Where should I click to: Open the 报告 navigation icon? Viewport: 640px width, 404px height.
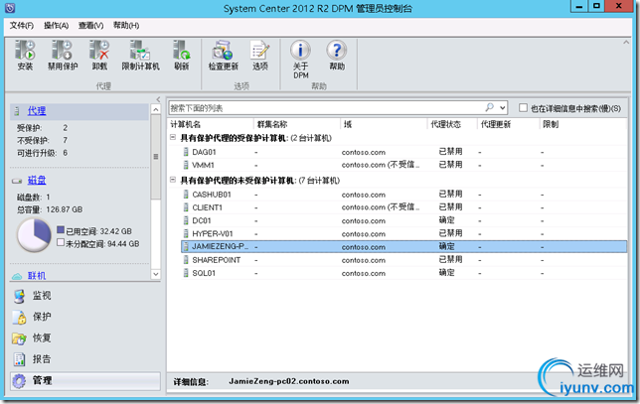coord(19,359)
